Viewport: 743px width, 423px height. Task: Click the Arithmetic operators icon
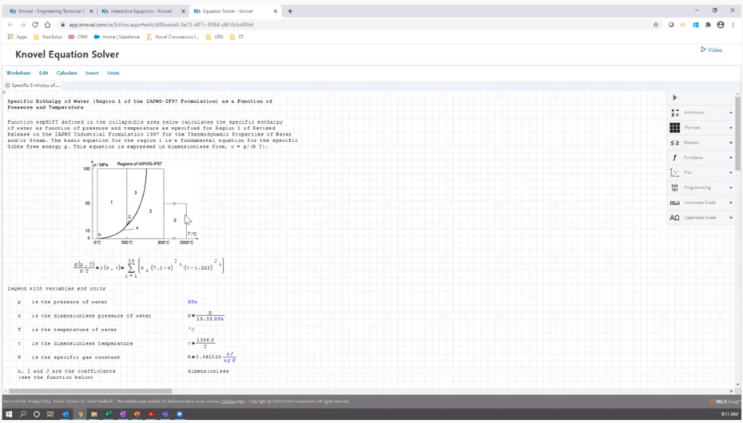(675, 113)
